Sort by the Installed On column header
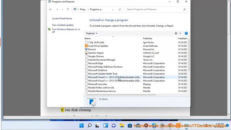Viewport: 231px width, 130px height. coord(183,38)
